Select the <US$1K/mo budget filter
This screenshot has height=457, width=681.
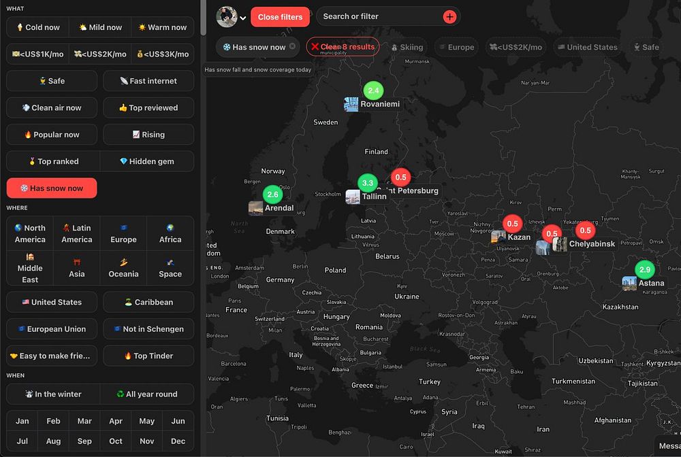(x=37, y=54)
